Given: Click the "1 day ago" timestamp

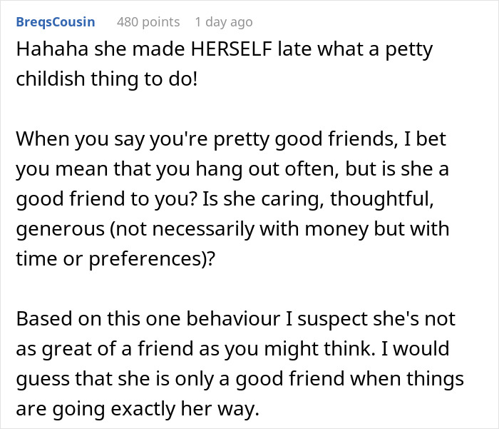Looking at the screenshot, I should pos(223,22).
